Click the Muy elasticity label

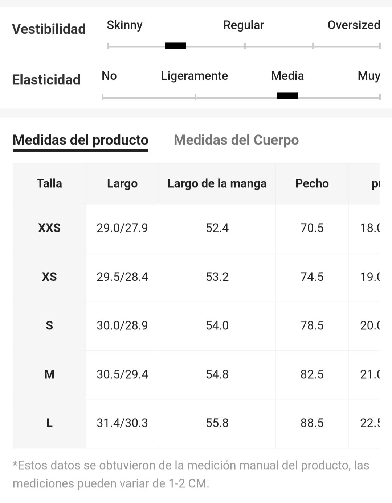pos(369,76)
